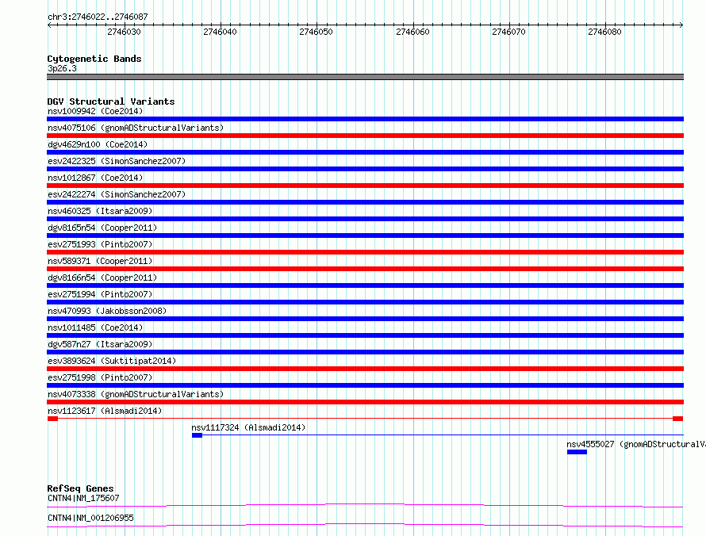Click the nsv1009942 (Coe2014) variant label
706x536 pixels.
coord(95,111)
